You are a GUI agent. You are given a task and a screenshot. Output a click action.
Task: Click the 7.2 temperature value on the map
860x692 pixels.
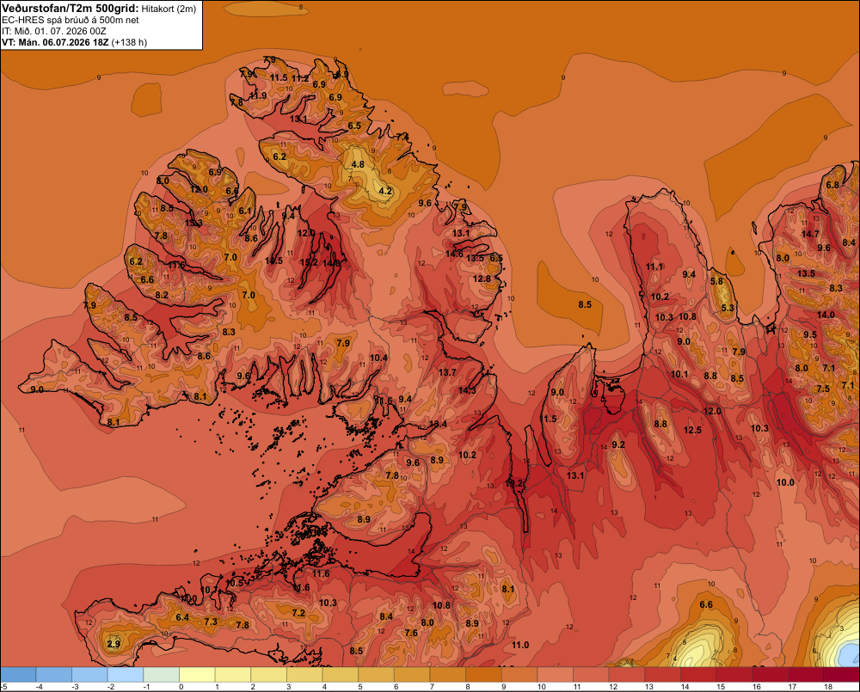[298, 613]
